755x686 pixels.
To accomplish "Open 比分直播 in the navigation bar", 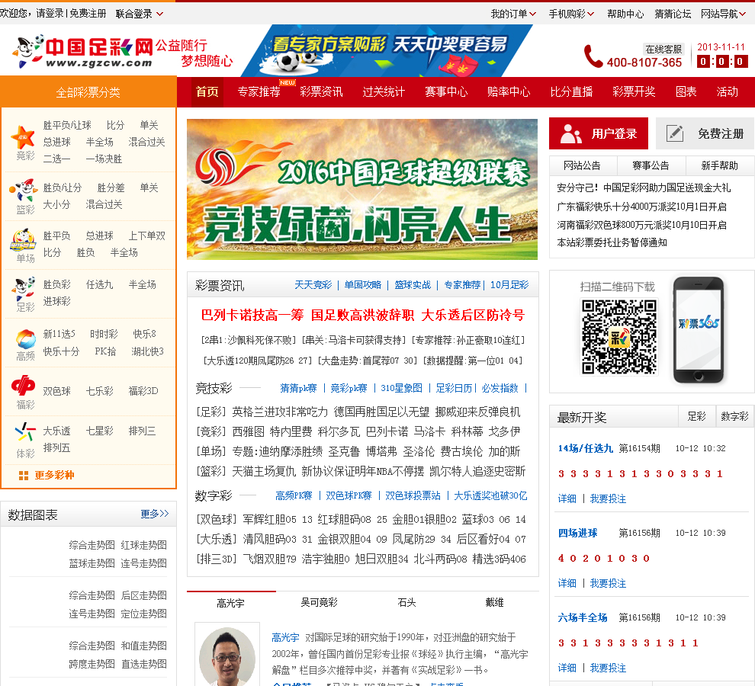I will (571, 91).
